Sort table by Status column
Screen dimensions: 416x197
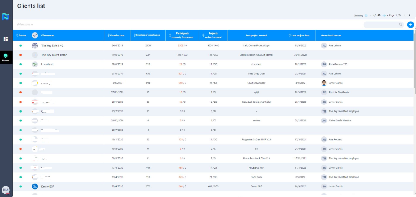click(x=21, y=35)
